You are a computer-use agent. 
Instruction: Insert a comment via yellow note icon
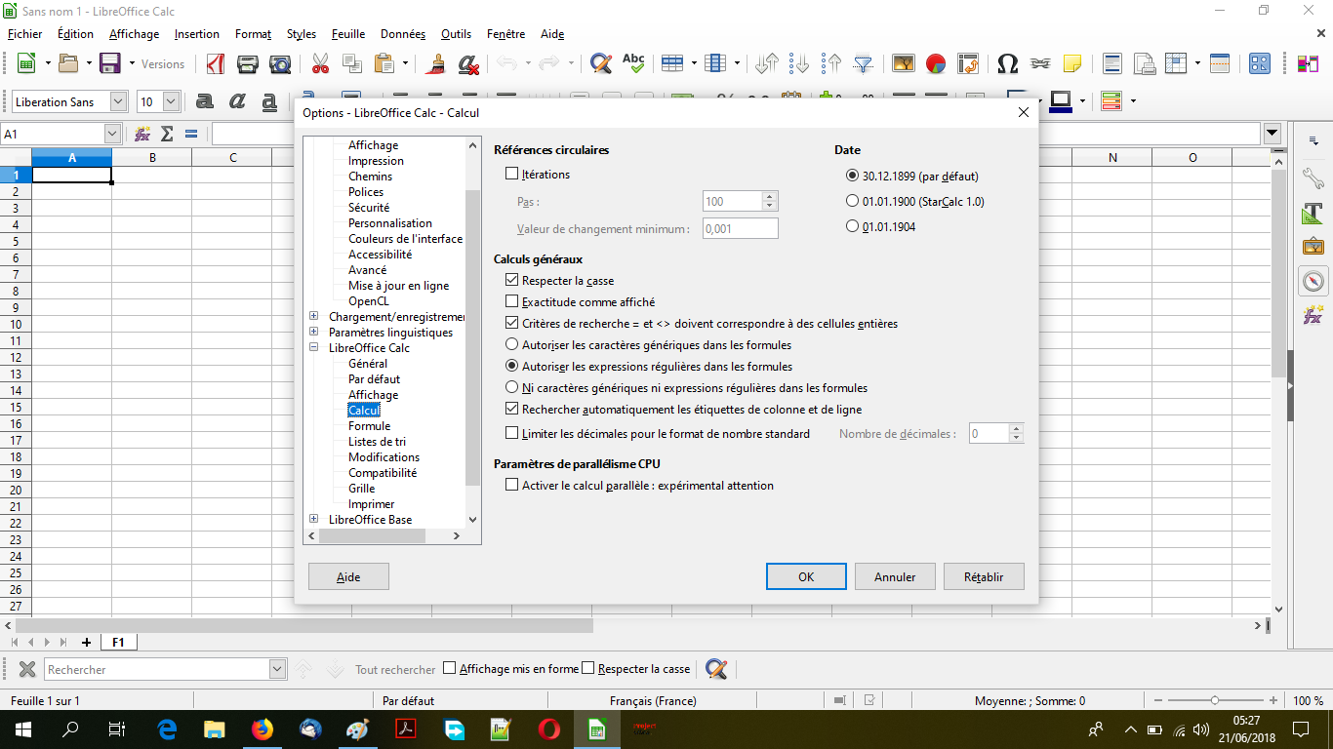pos(1072,63)
